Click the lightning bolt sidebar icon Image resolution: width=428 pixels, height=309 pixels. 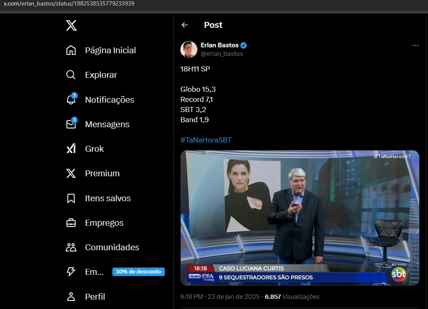pyautogui.click(x=71, y=272)
